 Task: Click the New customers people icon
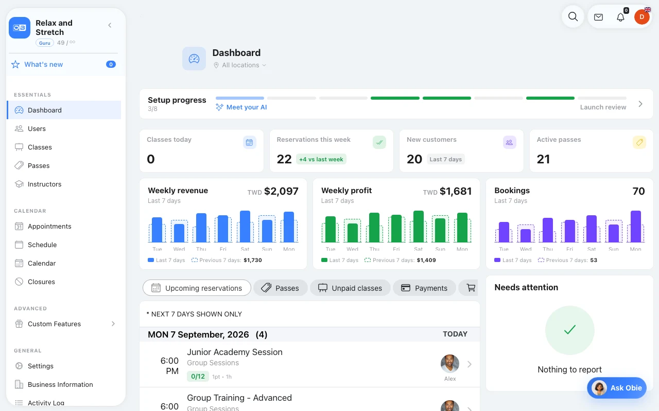coord(510,142)
